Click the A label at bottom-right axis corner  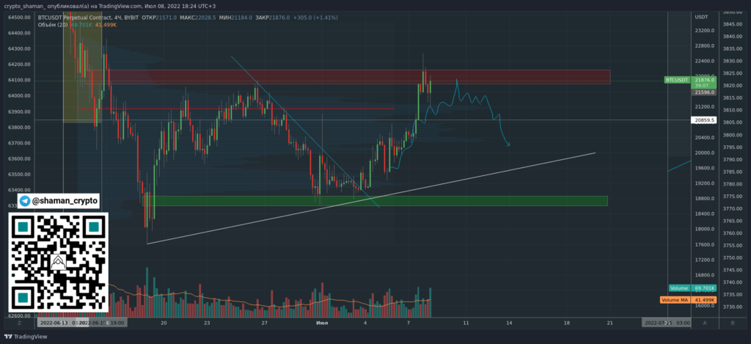click(x=705, y=323)
